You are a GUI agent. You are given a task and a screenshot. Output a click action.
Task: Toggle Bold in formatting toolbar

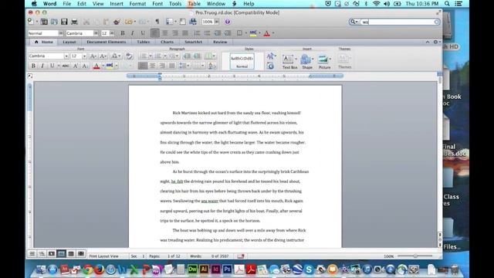tap(123, 33)
